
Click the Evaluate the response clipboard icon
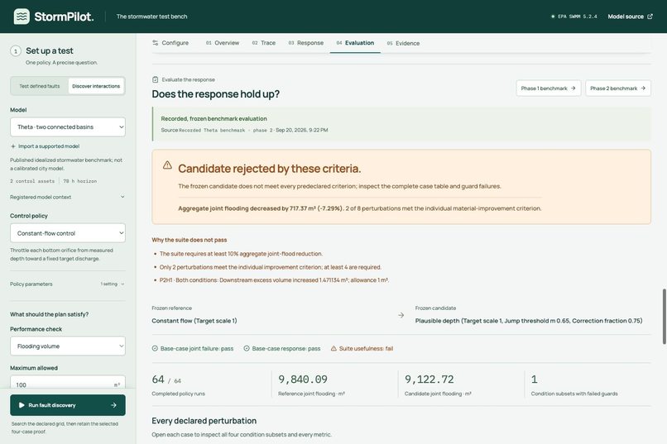(x=156, y=79)
